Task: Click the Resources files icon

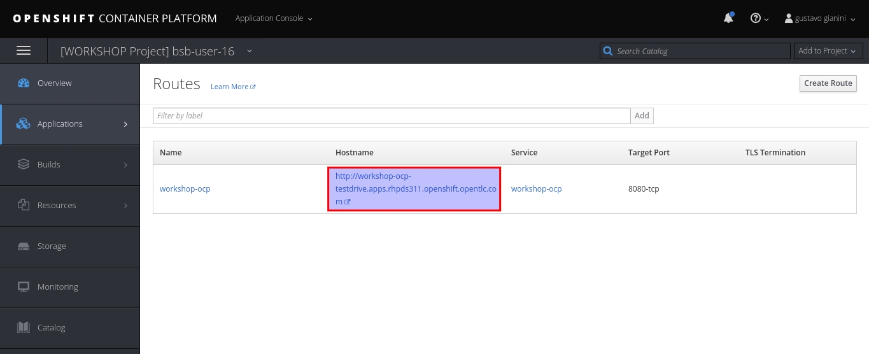Action: (24, 206)
